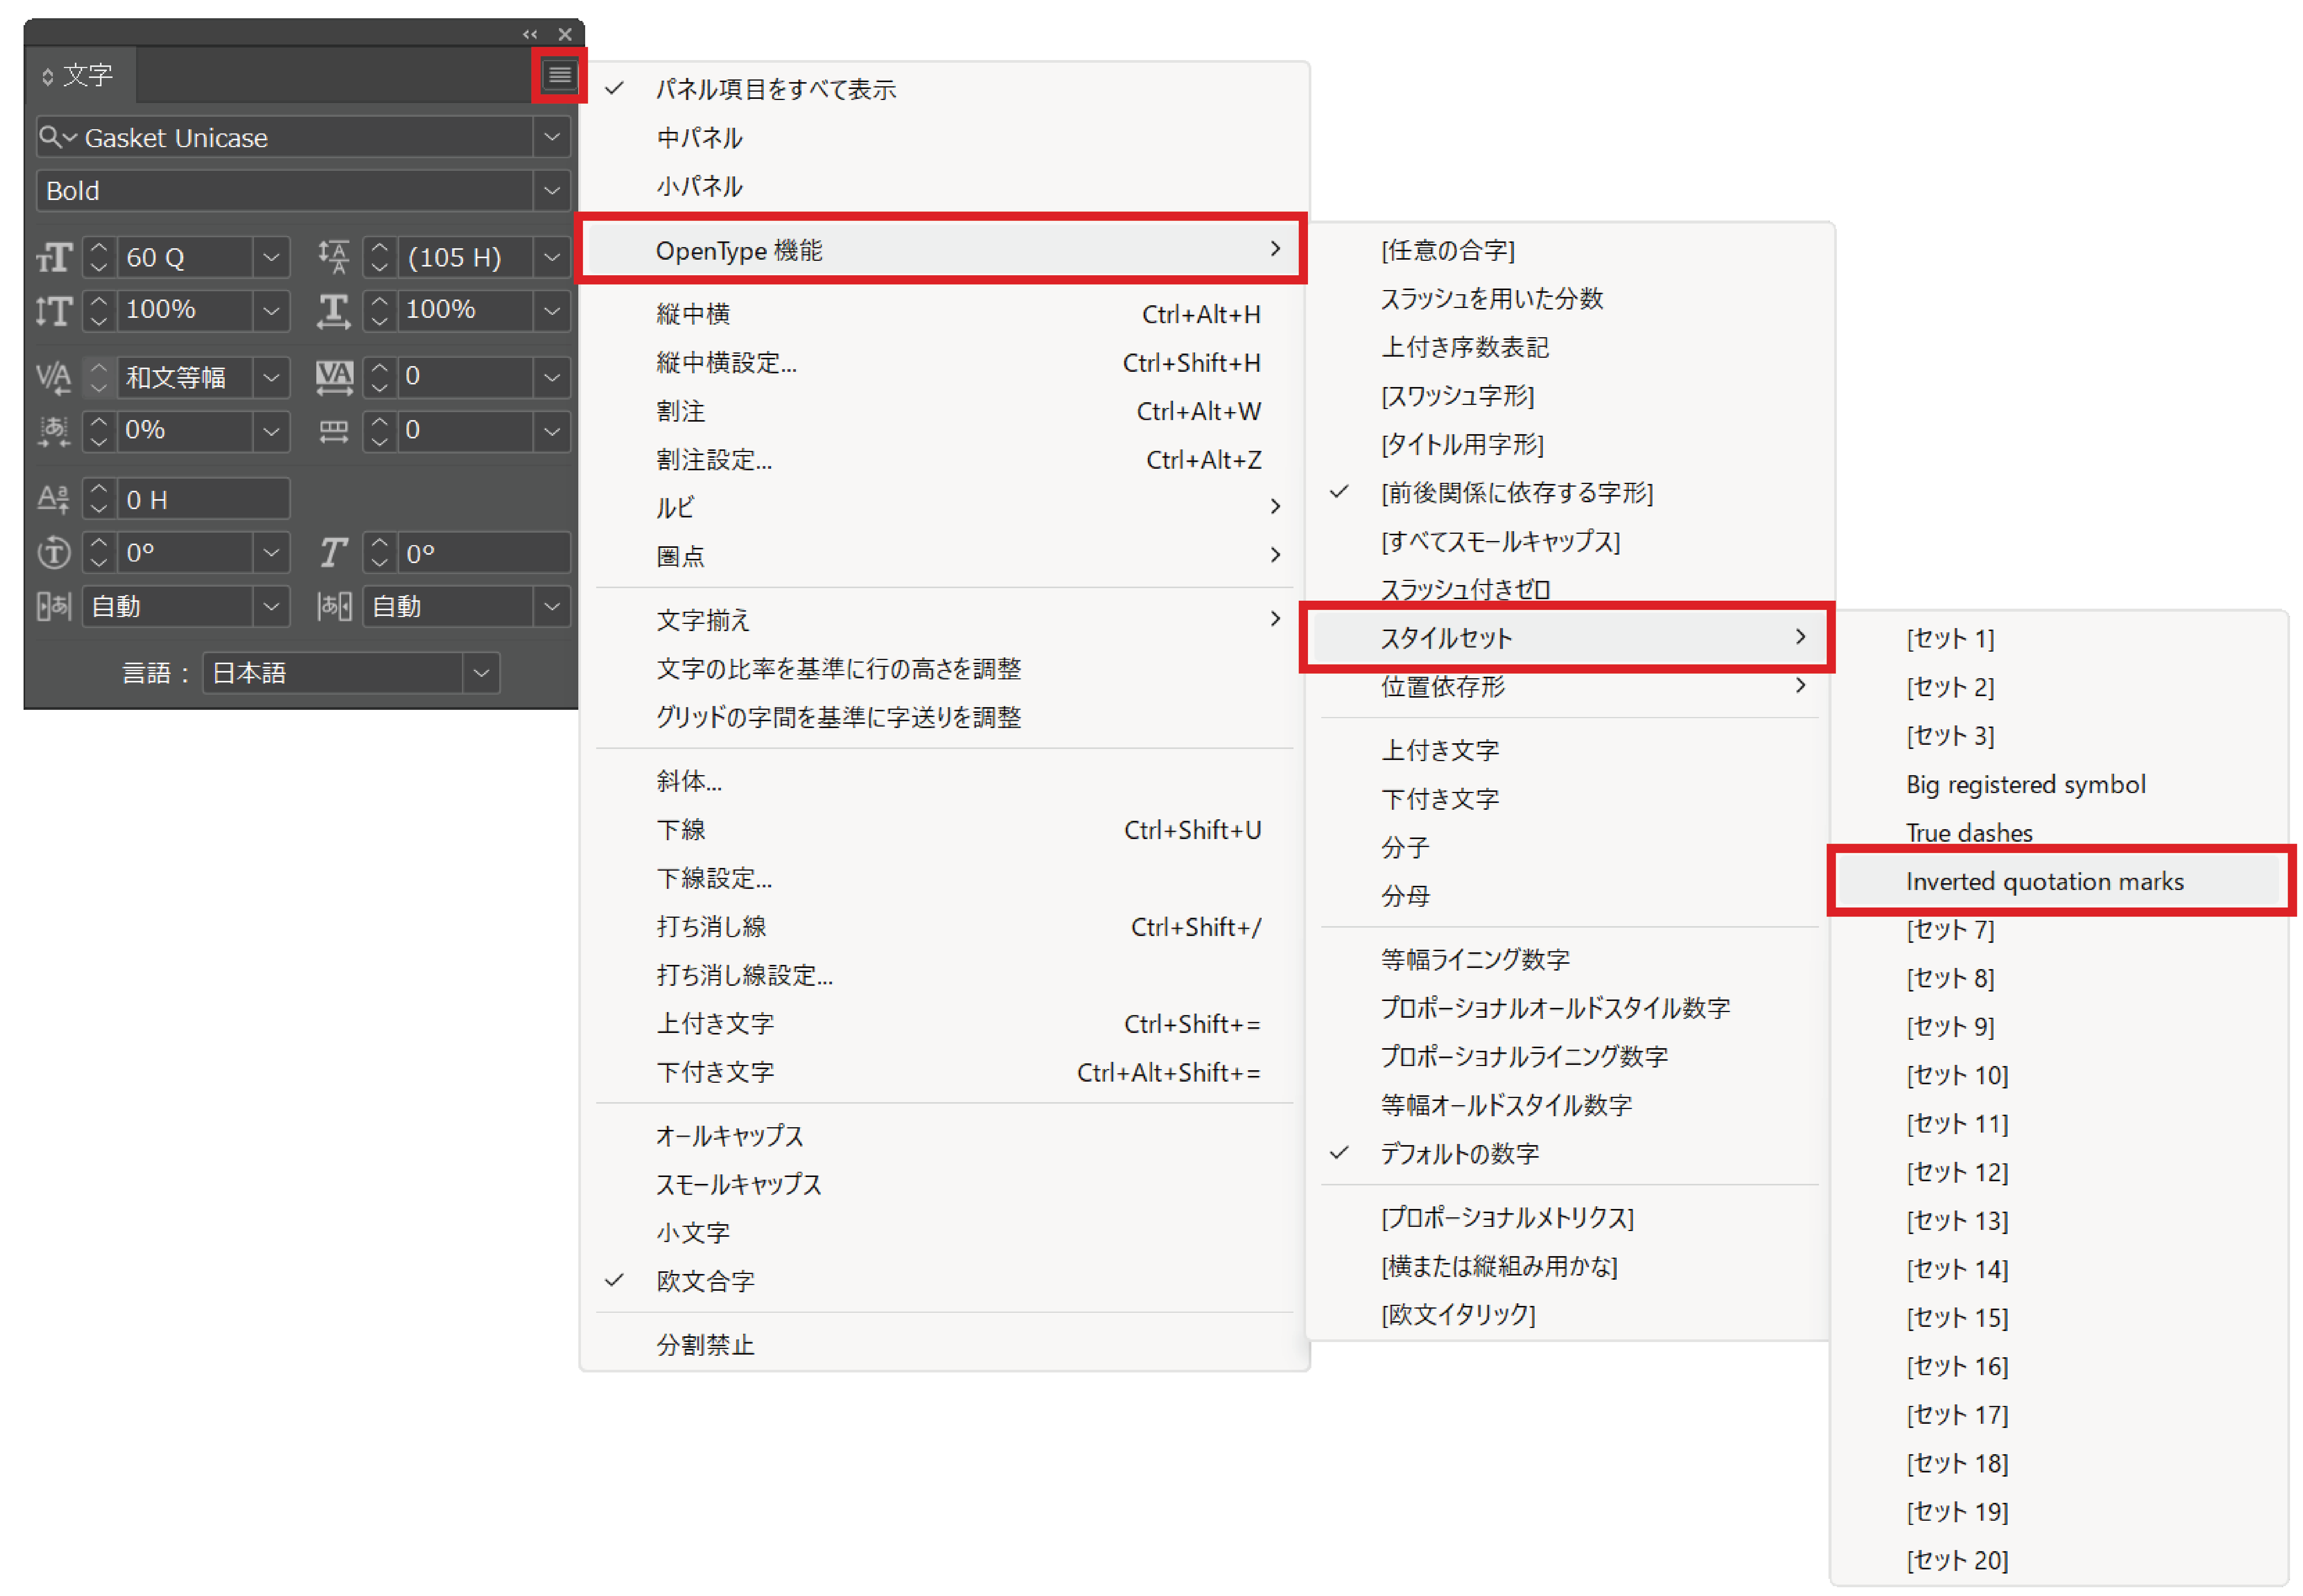Toggle [前後関係に依存する字形] contextual alternates

(1515, 492)
